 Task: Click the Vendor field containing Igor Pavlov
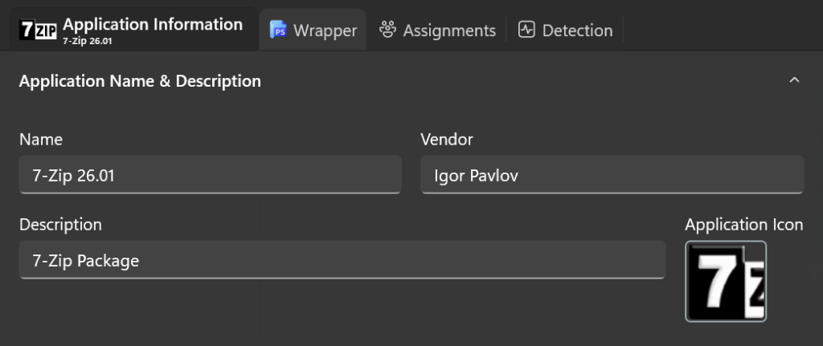612,174
